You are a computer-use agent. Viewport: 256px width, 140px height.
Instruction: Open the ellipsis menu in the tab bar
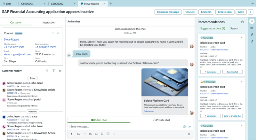252,4
